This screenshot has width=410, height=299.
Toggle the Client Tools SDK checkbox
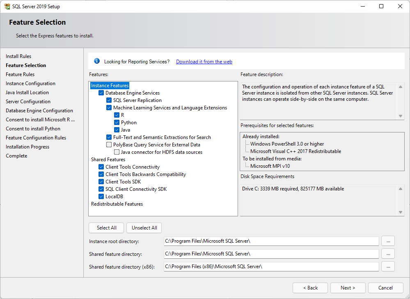coord(101,182)
